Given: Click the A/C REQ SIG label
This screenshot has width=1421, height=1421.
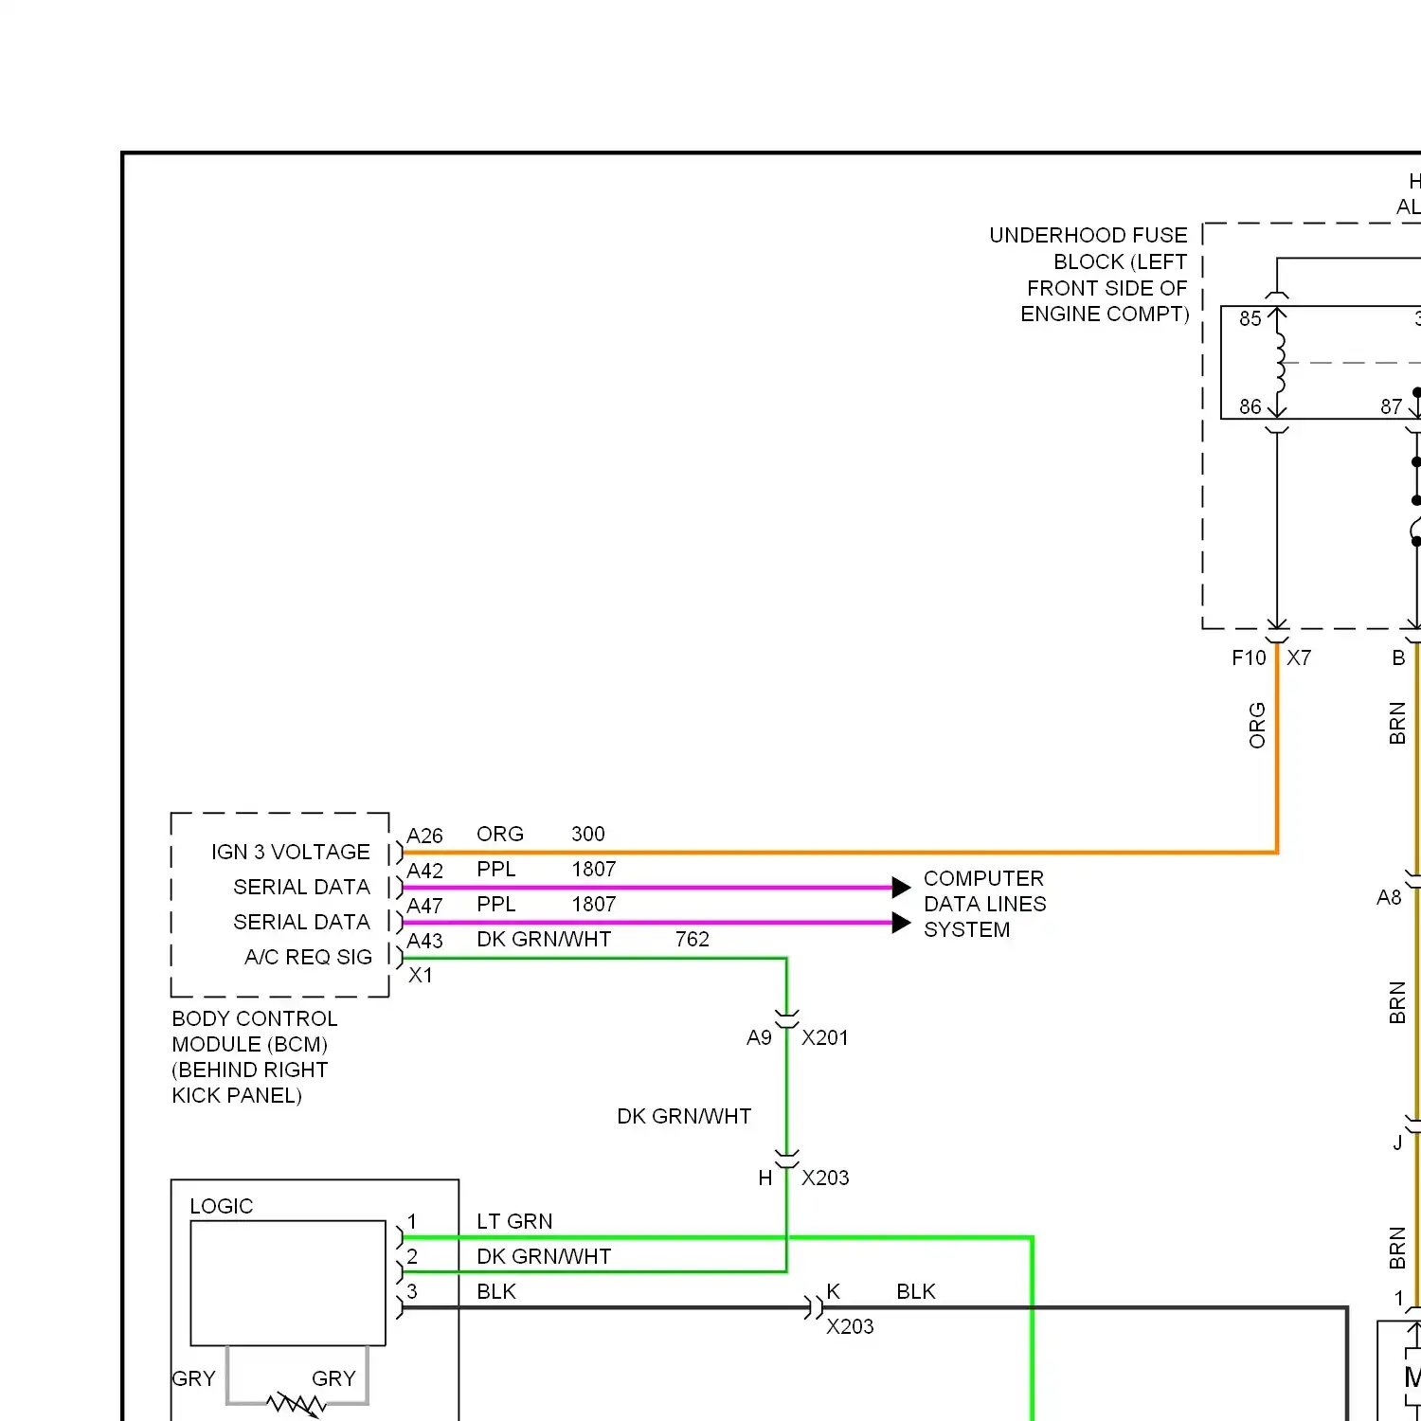Looking at the screenshot, I should [308, 957].
